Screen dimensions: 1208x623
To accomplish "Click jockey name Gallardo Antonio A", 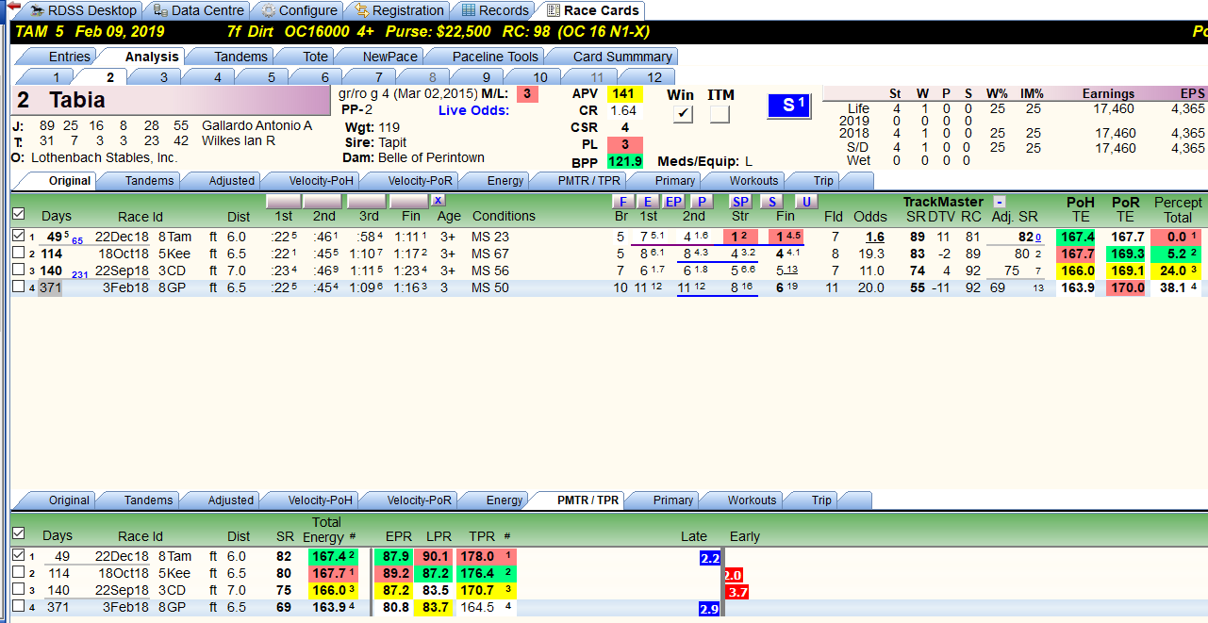I will (x=256, y=125).
